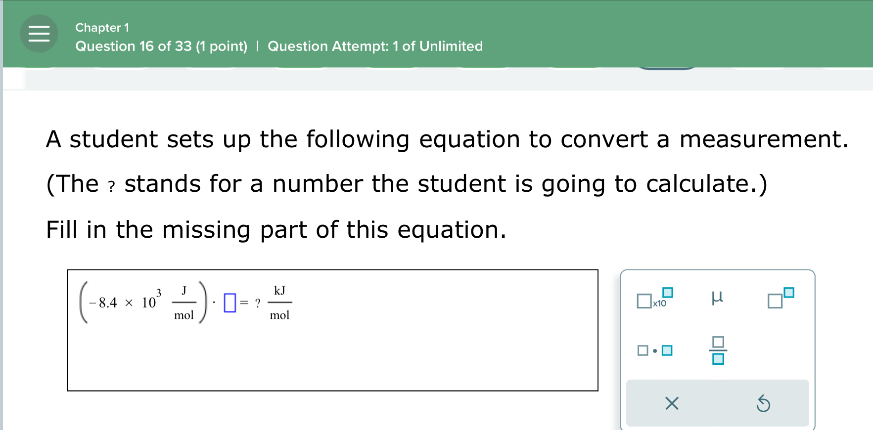Click the base box of the ×10 template
This screenshot has width=873, height=430.
click(644, 301)
